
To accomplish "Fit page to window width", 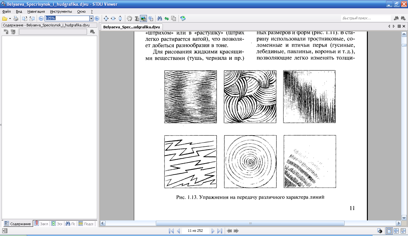I will (x=113, y=18).
